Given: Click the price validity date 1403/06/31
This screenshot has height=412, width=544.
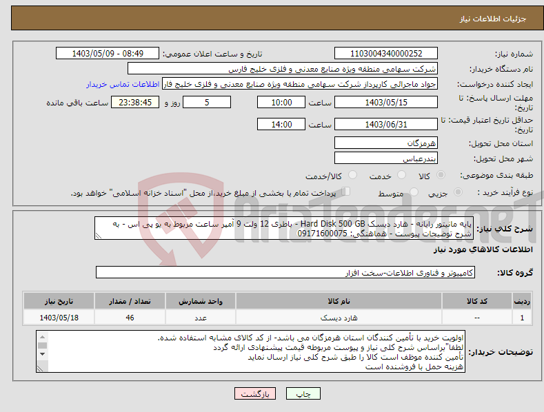Looking at the screenshot, I should 386,124.
